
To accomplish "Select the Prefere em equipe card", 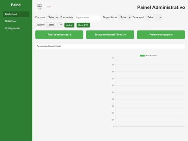I will (161, 35).
